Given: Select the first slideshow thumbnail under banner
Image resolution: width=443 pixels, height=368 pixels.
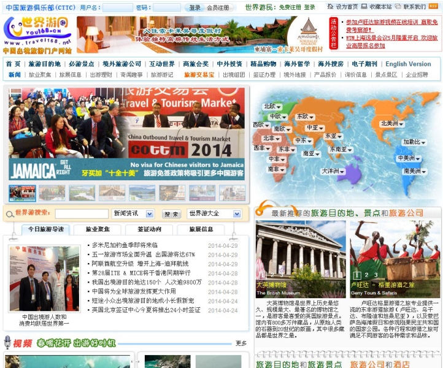Looking at the screenshot, I should (23, 193).
